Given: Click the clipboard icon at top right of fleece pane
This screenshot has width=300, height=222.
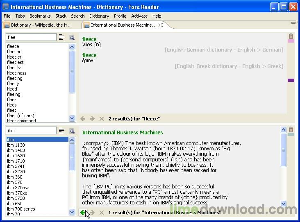Looking at the screenshot, I should point(291,36).
